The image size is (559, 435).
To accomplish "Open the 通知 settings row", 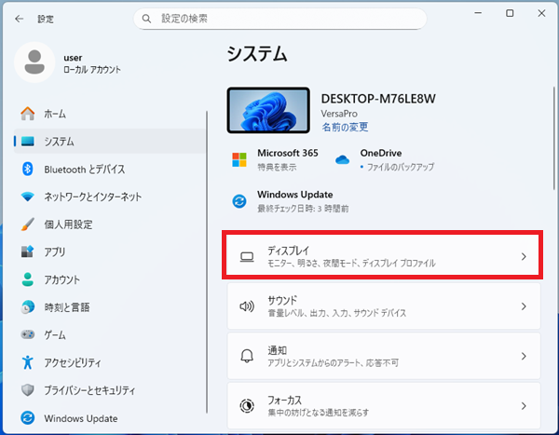I will click(x=384, y=356).
